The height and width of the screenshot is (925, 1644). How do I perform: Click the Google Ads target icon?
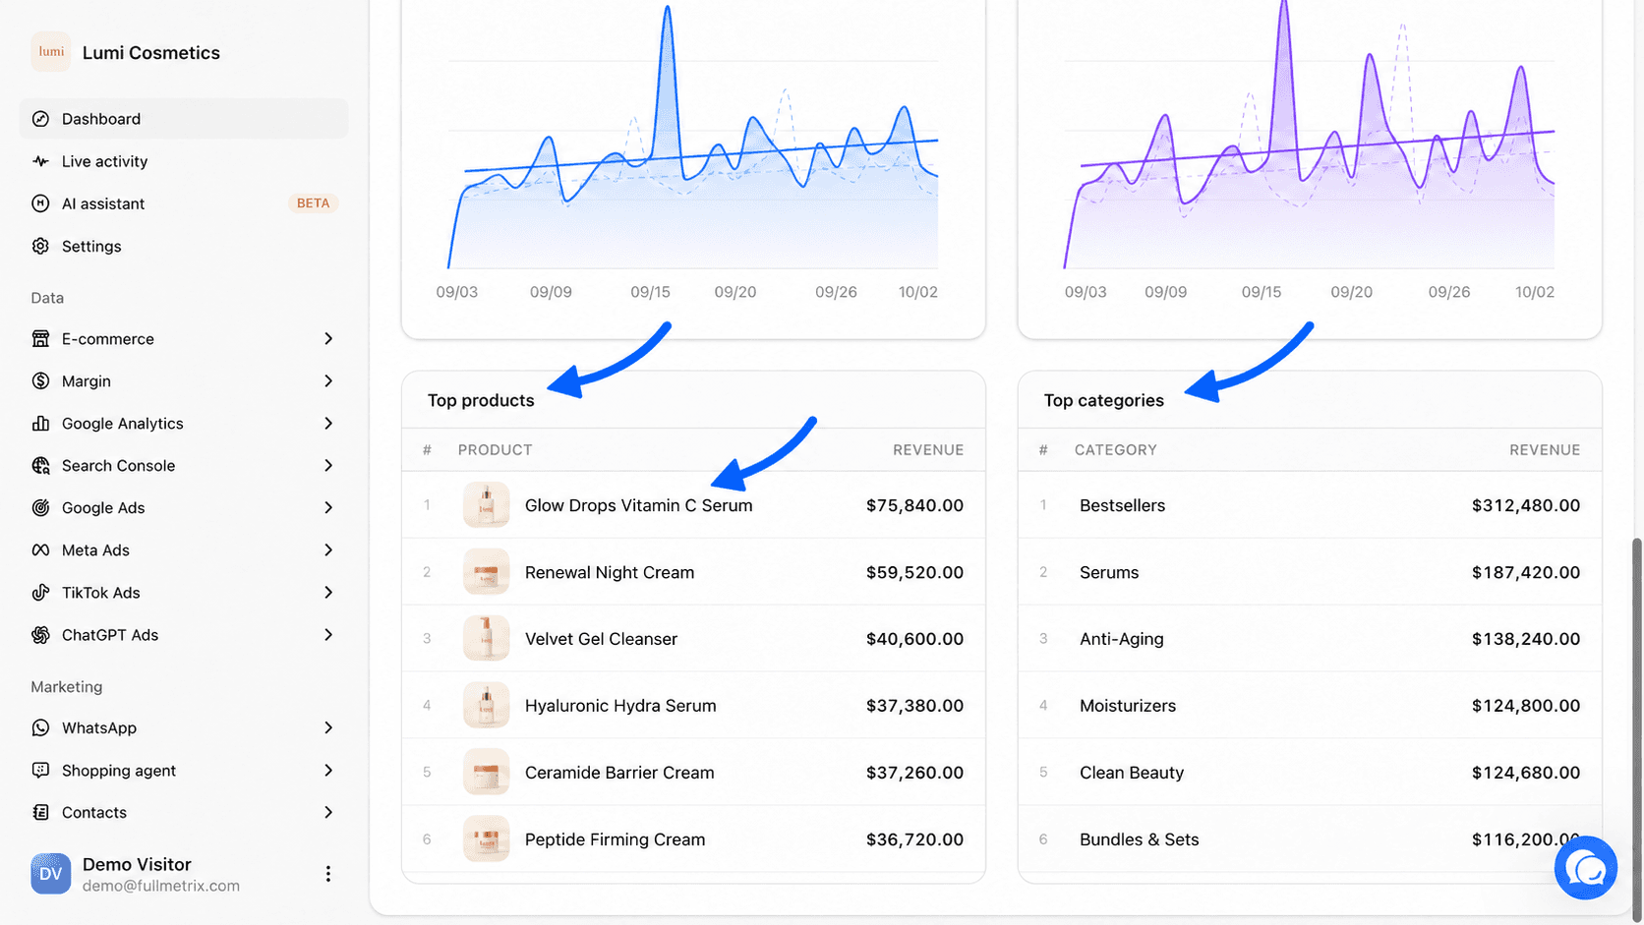tap(40, 507)
